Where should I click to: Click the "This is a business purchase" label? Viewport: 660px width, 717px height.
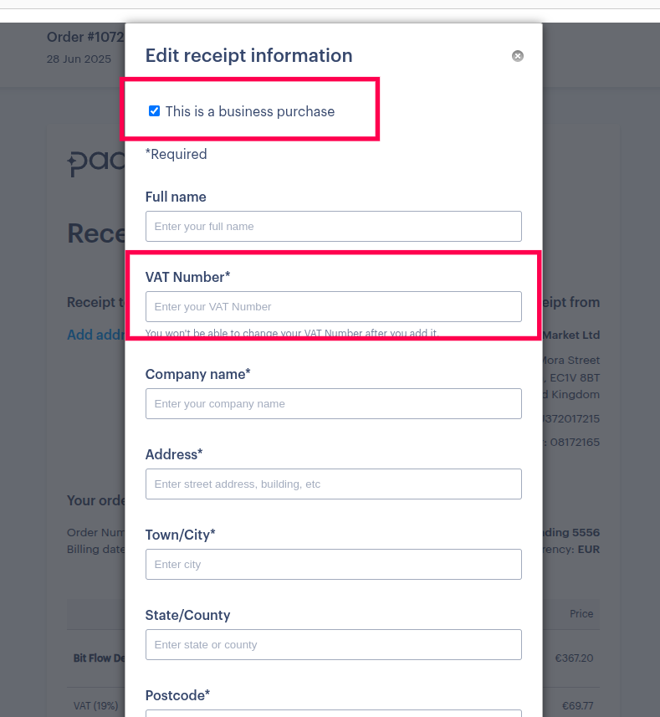pyautogui.click(x=249, y=111)
